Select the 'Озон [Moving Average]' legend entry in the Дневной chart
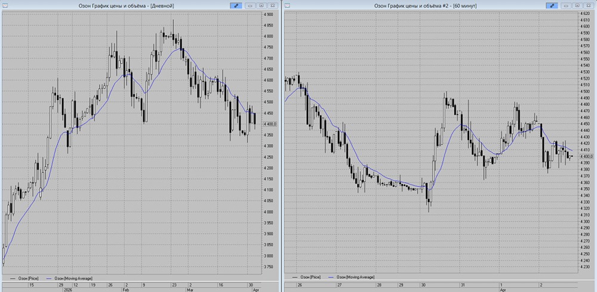597x292 pixels. point(69,278)
